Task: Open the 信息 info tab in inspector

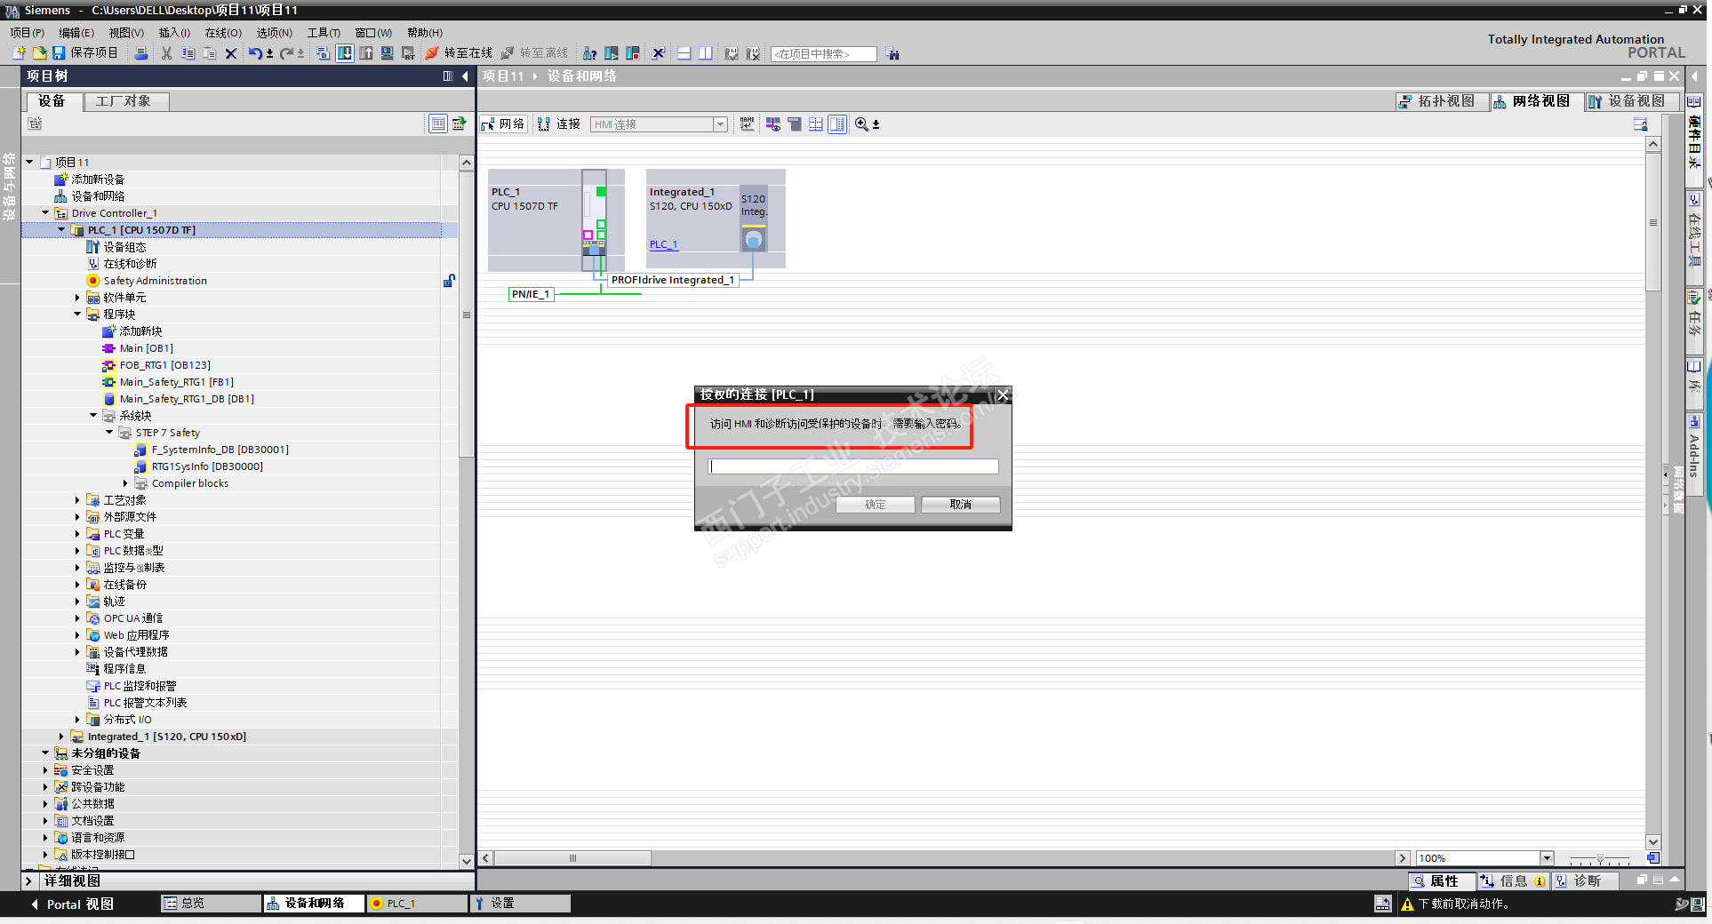Action: pyautogui.click(x=1514, y=881)
